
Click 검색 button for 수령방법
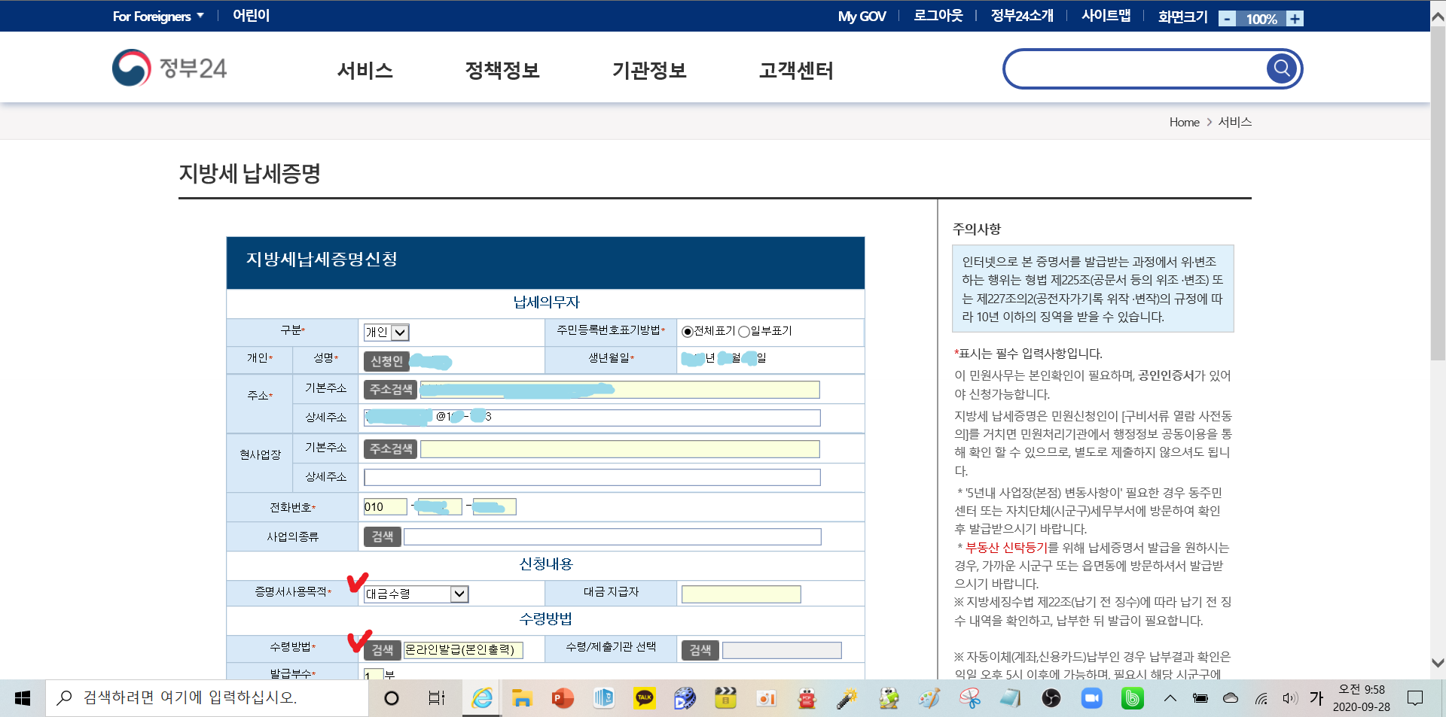click(382, 649)
